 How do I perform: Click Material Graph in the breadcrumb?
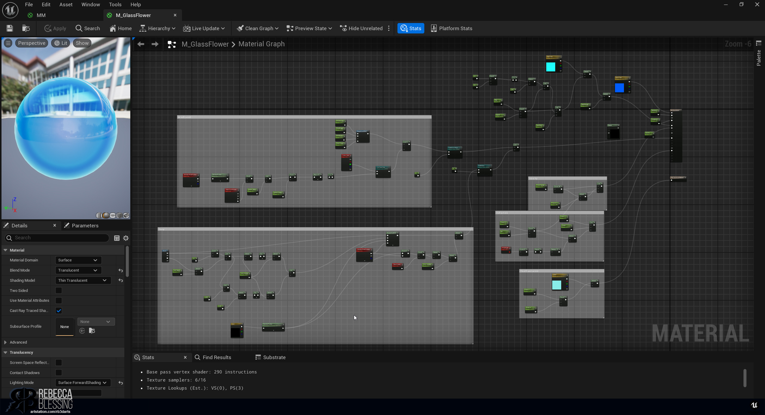261,44
